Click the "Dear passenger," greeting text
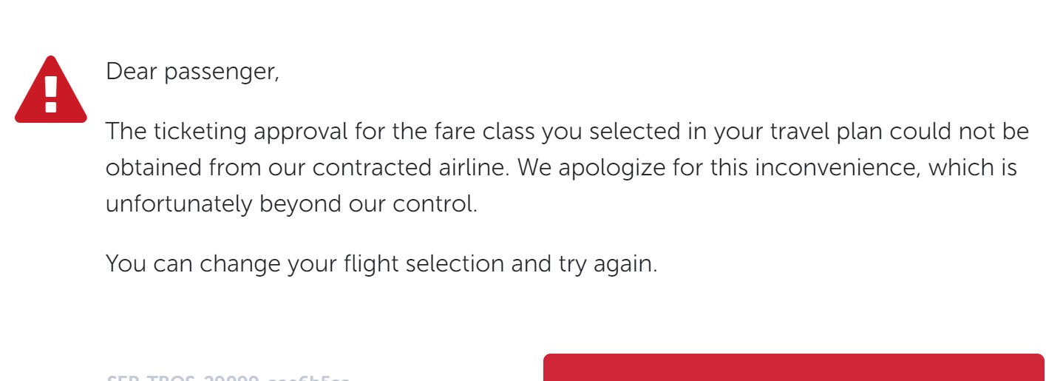 192,72
